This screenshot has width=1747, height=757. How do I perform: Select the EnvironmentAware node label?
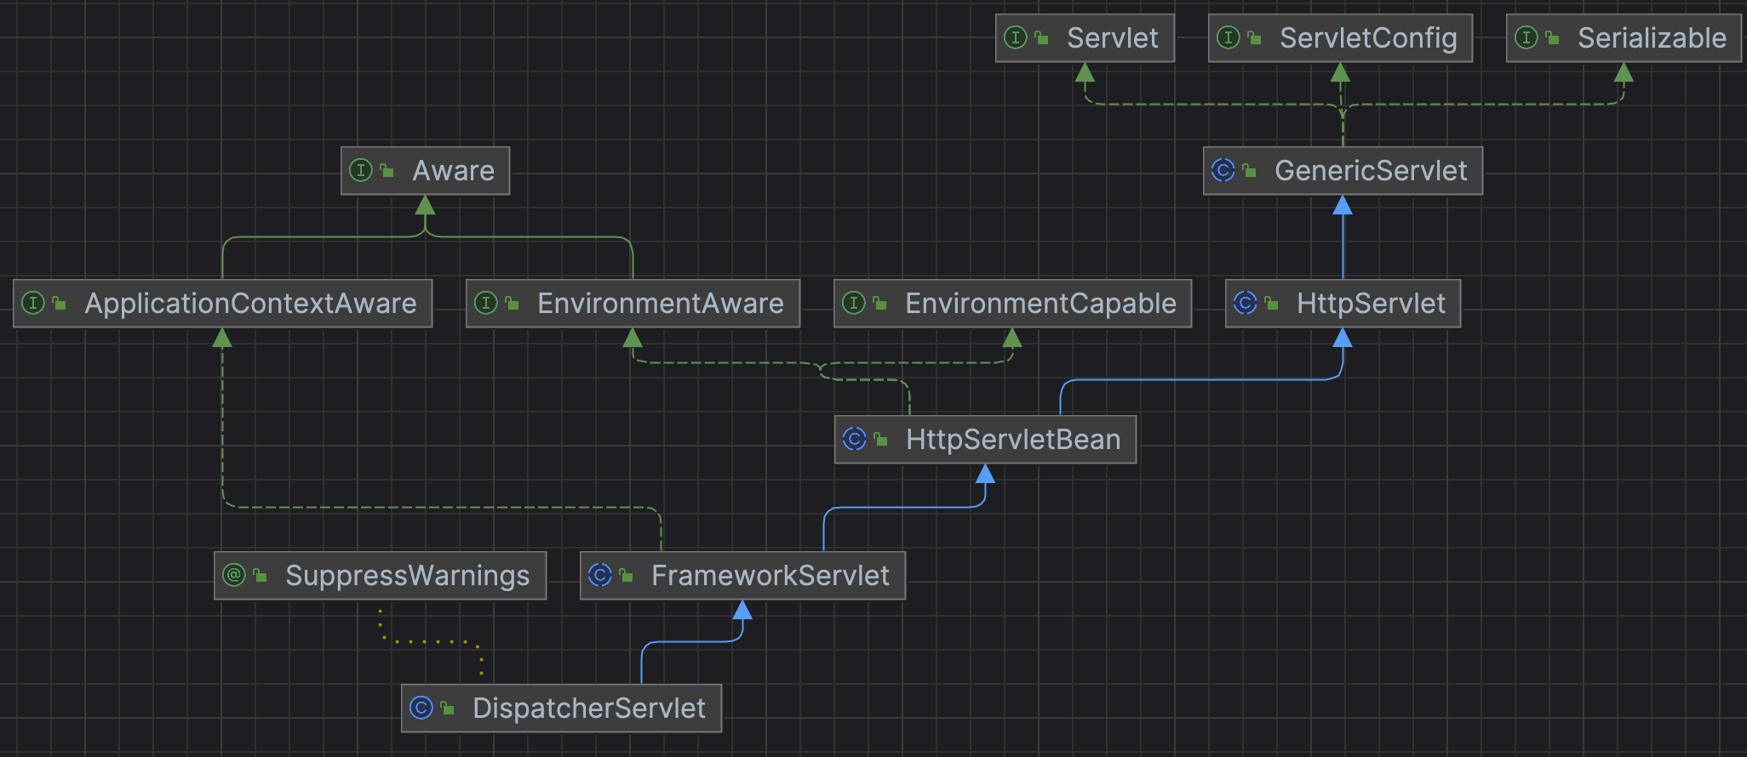click(661, 303)
